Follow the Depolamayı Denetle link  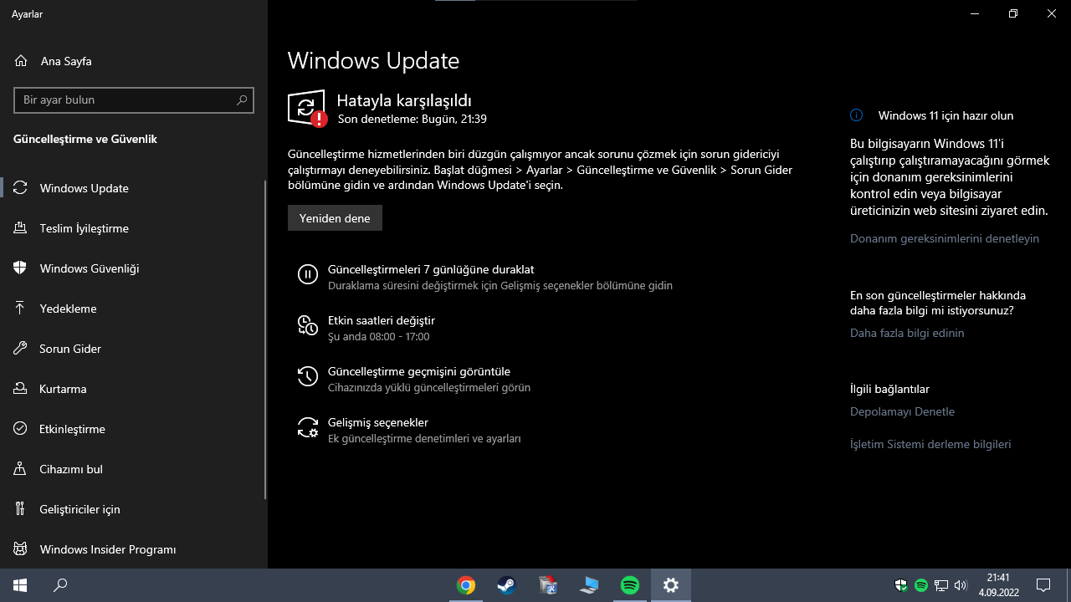902,411
